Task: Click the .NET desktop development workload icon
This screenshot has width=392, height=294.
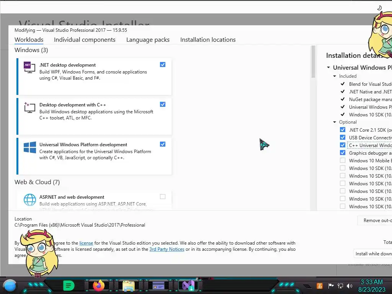Action: 29,67
